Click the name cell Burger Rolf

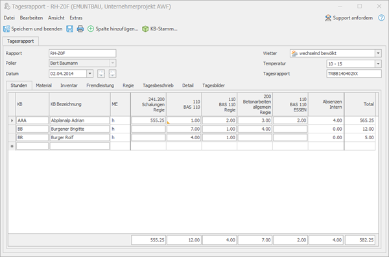point(80,137)
